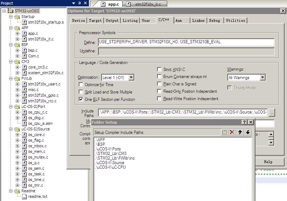Click the Readme folder icon
Screen dimensions: 287x201
tap(17, 191)
